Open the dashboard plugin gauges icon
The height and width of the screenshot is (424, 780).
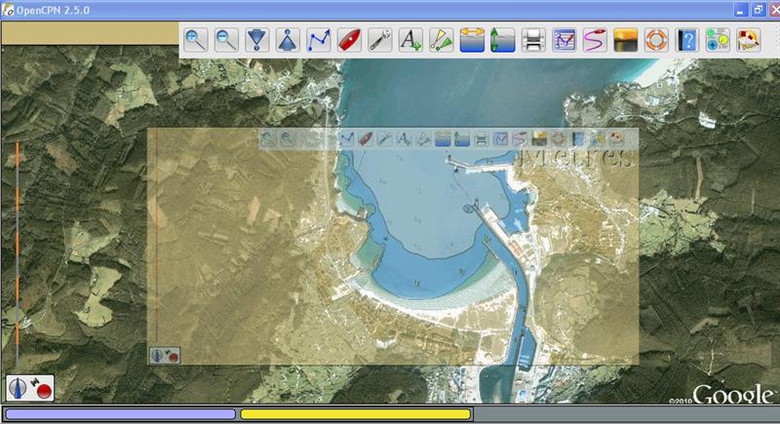[718, 40]
